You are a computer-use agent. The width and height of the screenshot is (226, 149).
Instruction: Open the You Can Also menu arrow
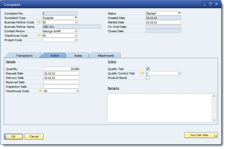(x=216, y=135)
